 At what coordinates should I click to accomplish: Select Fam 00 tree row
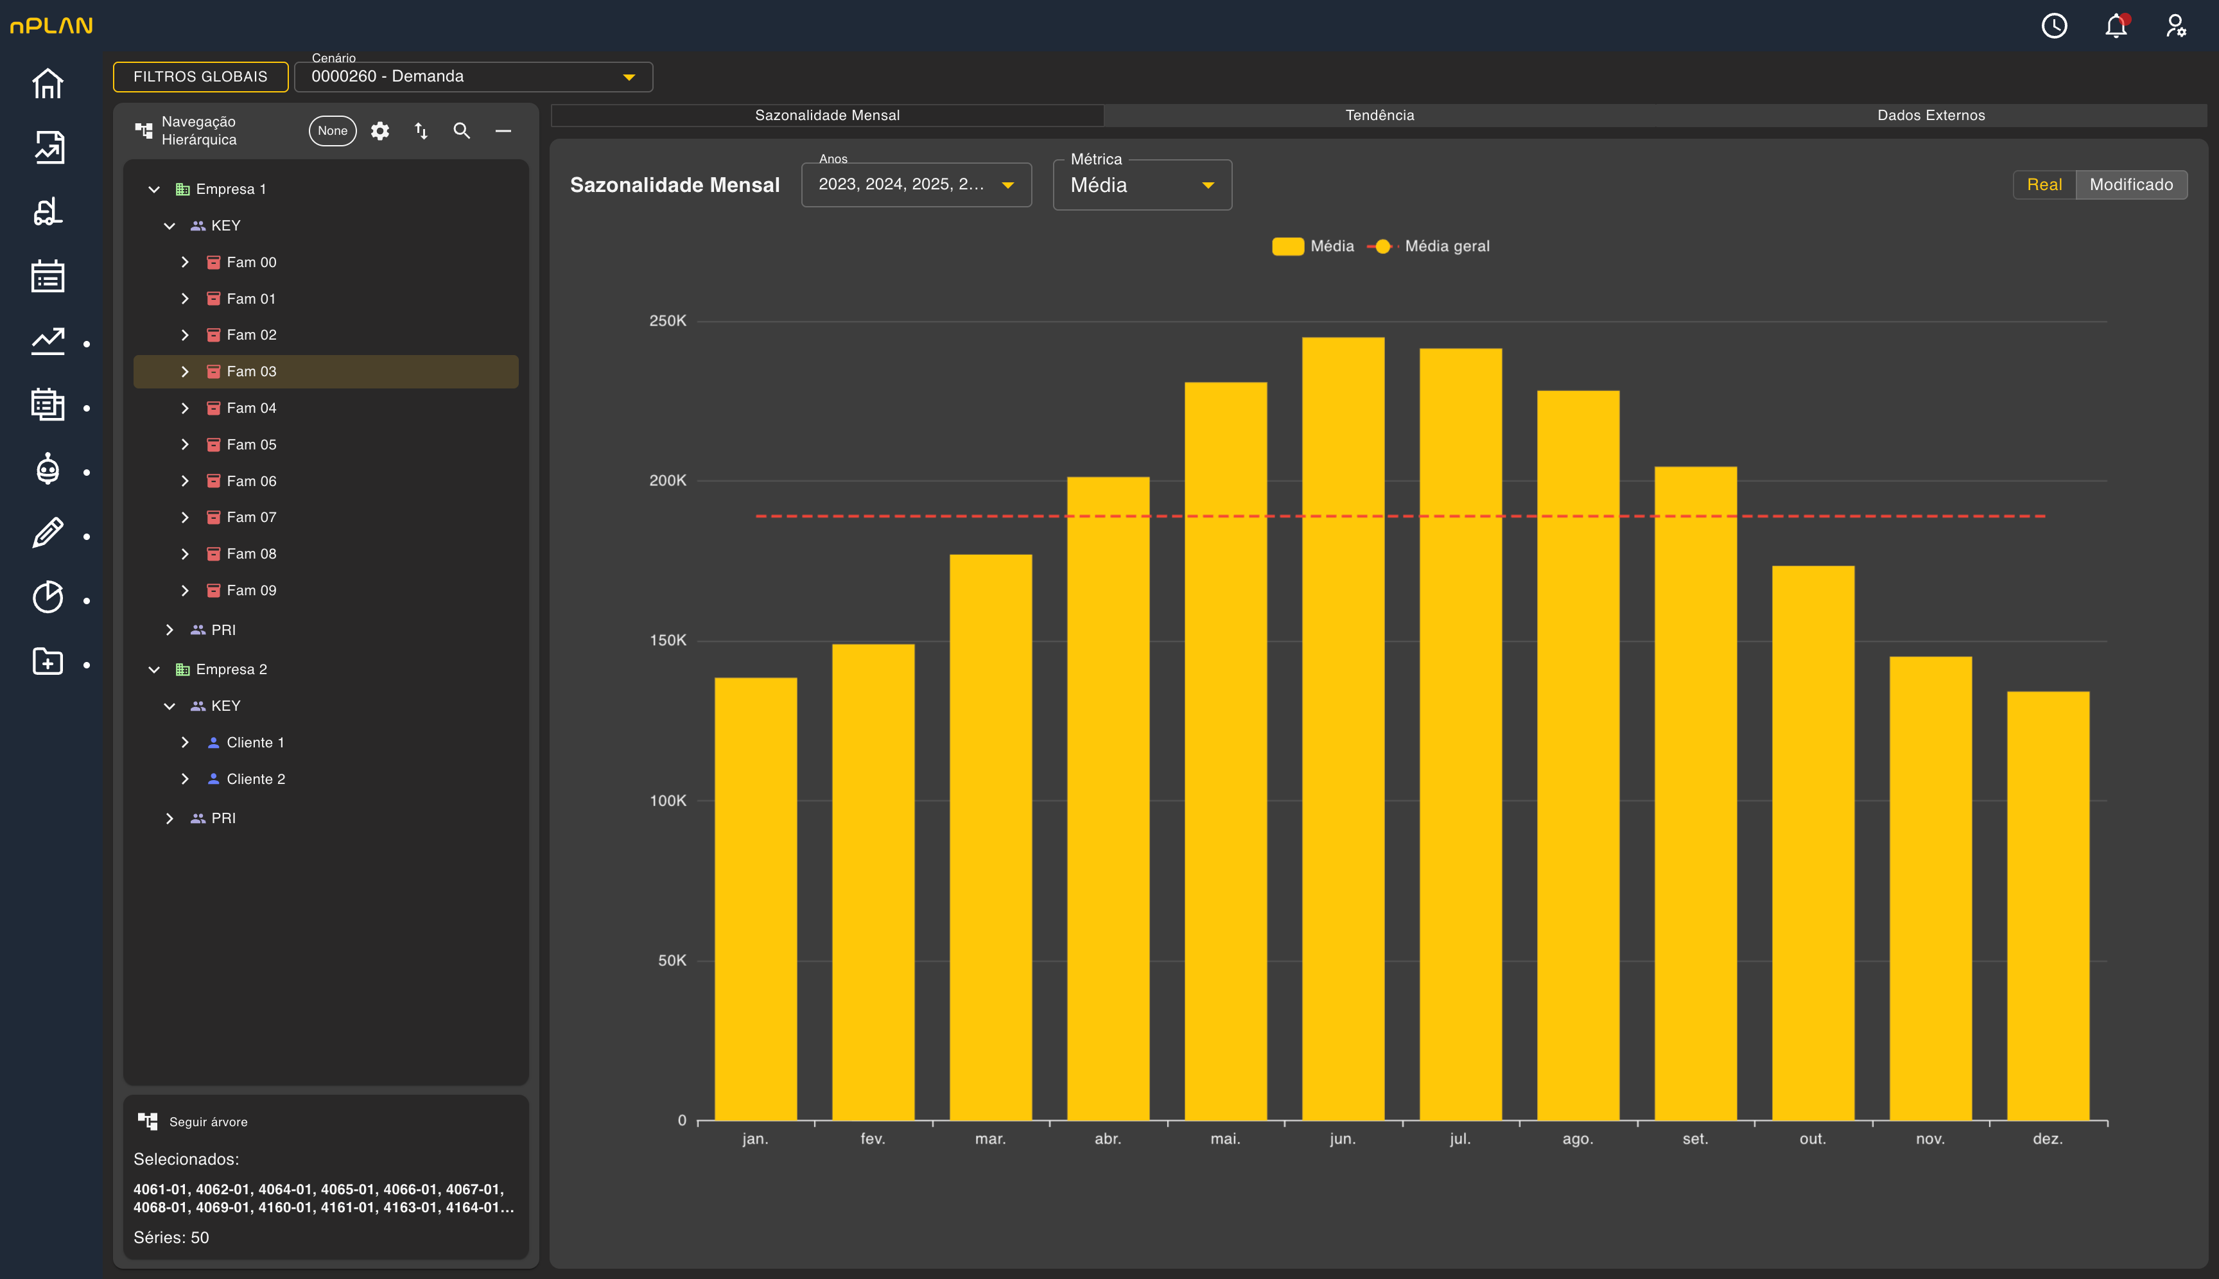point(326,263)
